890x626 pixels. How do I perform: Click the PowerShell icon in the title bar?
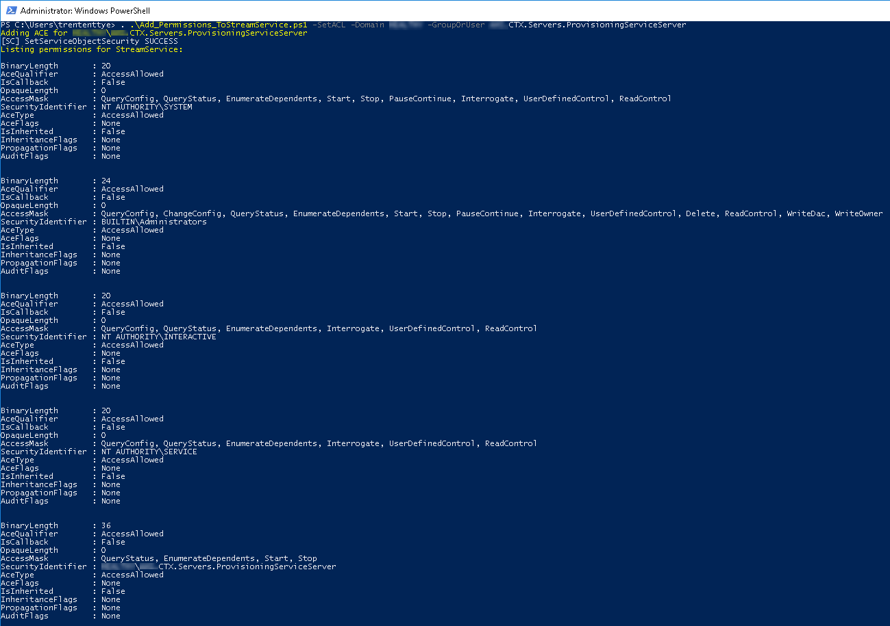click(10, 11)
